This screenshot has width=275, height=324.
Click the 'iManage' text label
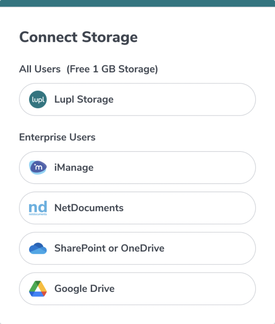(74, 168)
